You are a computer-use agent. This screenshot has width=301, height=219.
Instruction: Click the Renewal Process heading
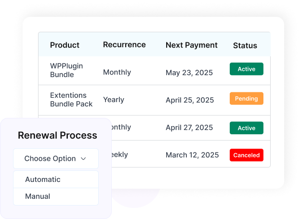57,135
